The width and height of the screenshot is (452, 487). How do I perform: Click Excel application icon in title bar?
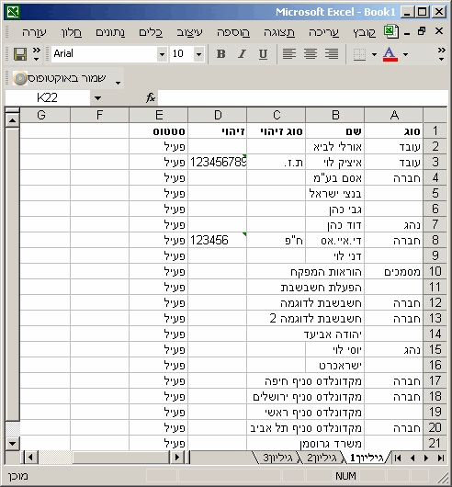(13, 12)
